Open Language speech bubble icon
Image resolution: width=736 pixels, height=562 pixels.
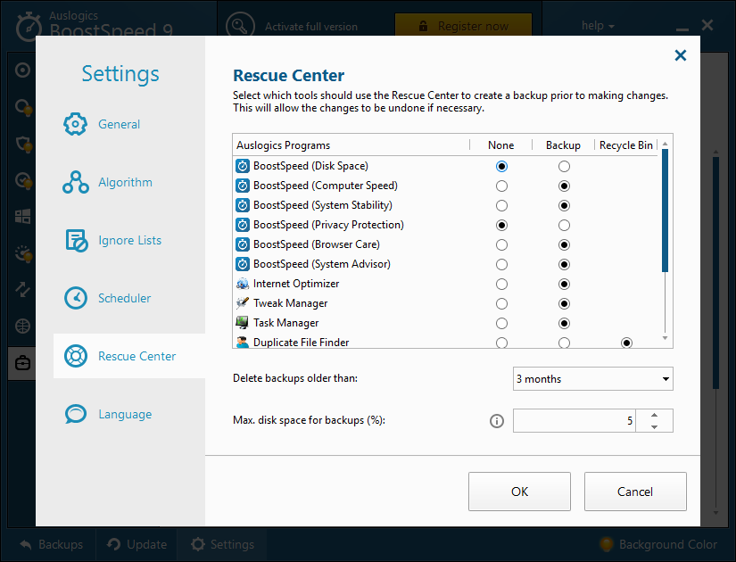76,414
